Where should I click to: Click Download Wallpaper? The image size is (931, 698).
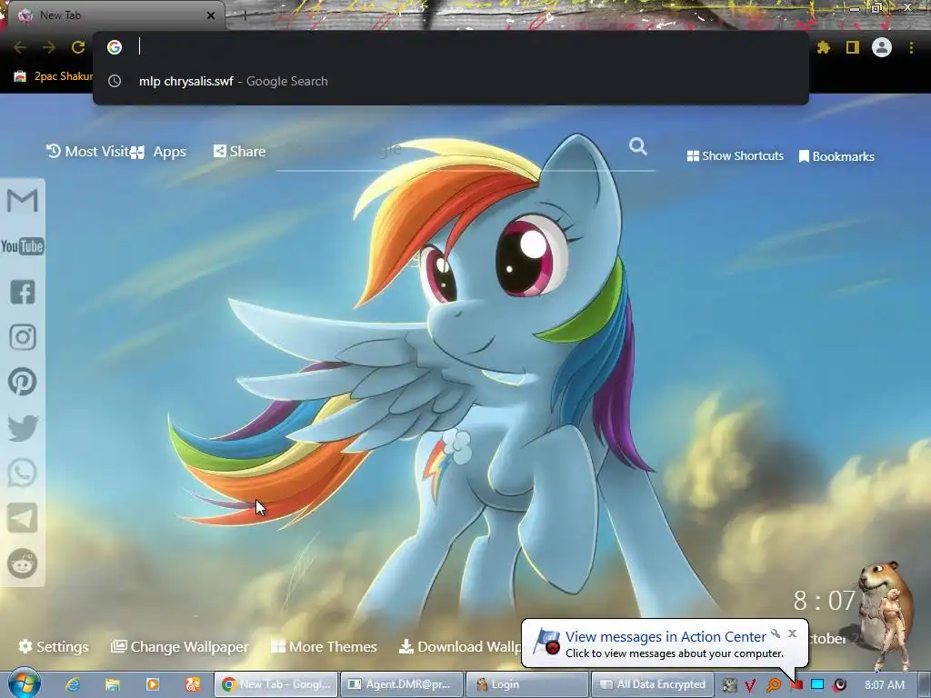[x=460, y=646]
